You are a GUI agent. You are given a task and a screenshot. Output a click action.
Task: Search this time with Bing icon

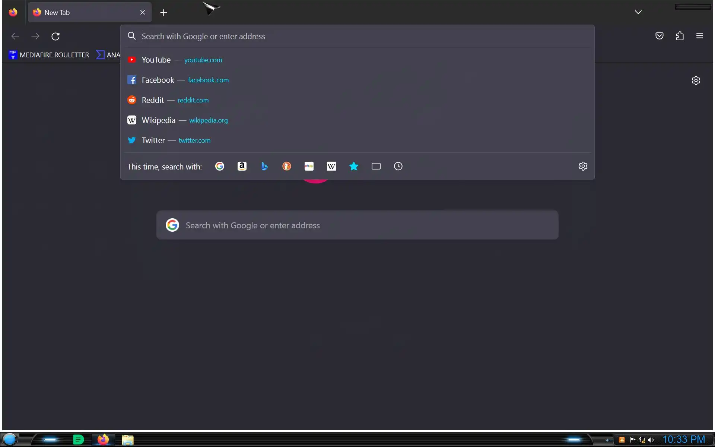click(x=264, y=166)
